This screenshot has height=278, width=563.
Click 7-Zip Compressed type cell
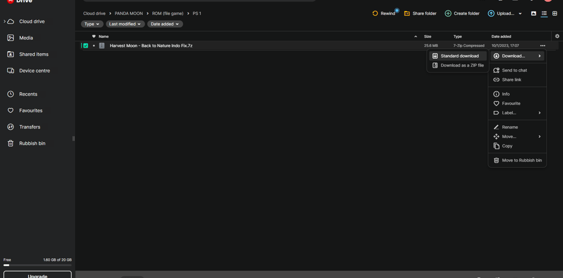tap(469, 46)
